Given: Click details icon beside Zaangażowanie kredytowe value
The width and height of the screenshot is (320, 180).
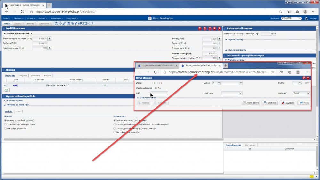Looking at the screenshot, I should pos(220,58).
